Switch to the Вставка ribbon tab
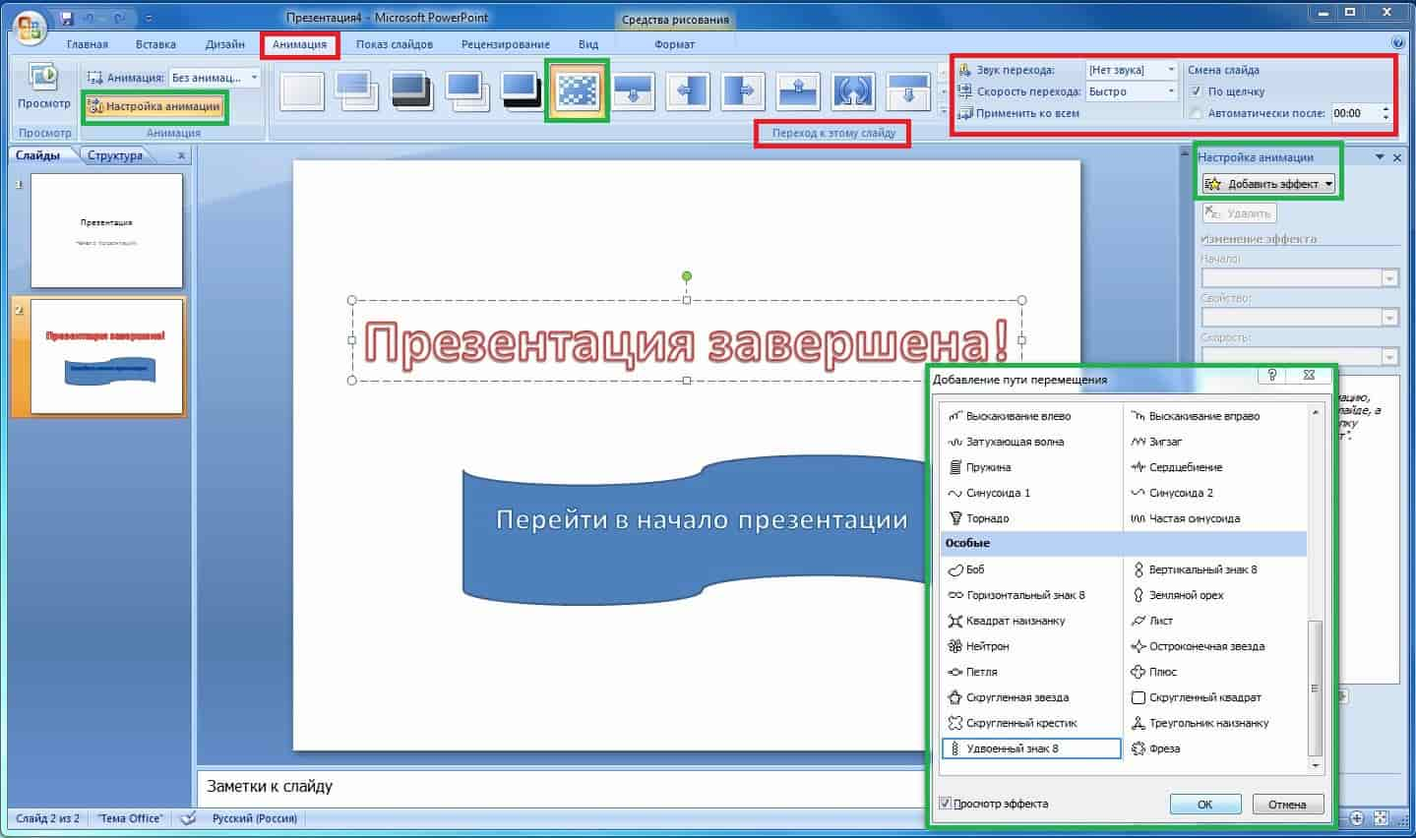 pos(156,44)
